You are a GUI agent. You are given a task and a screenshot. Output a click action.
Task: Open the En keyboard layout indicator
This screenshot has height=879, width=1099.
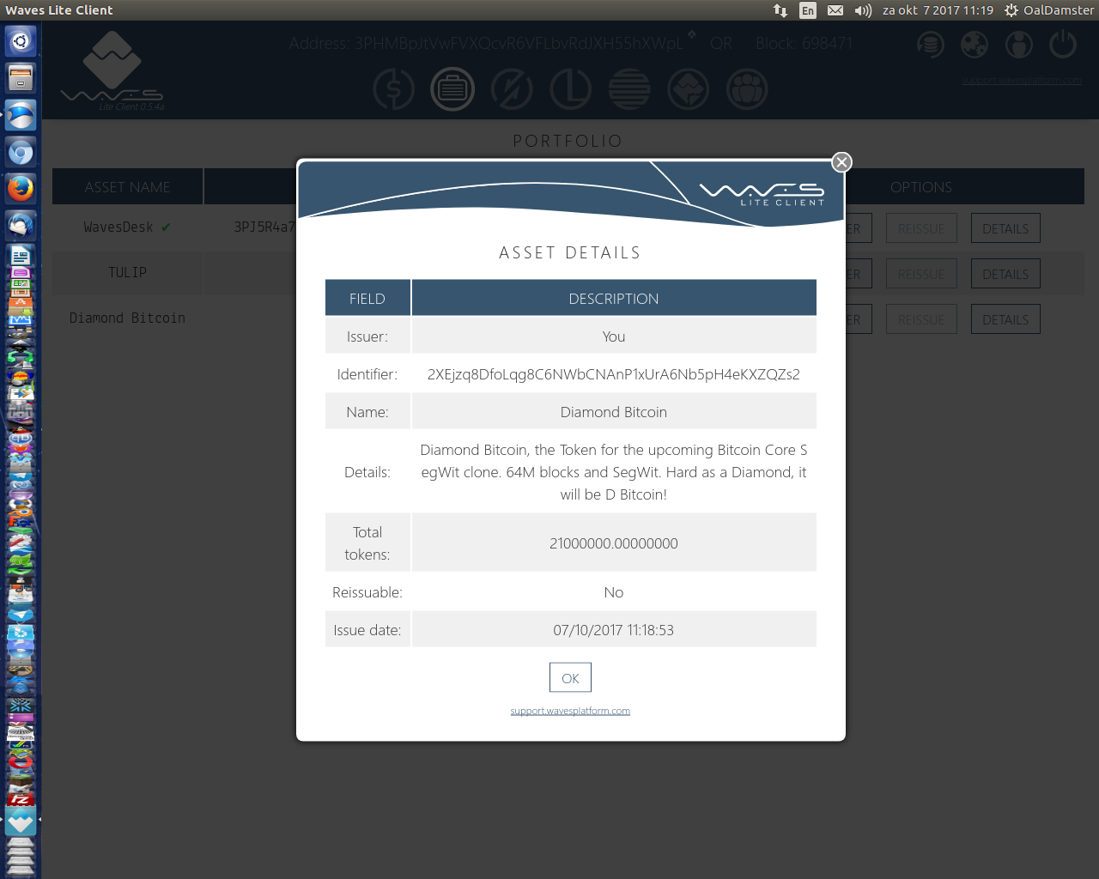(808, 10)
